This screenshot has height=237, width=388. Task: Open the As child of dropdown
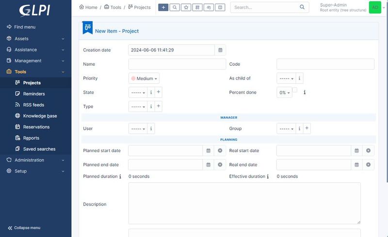(x=286, y=79)
